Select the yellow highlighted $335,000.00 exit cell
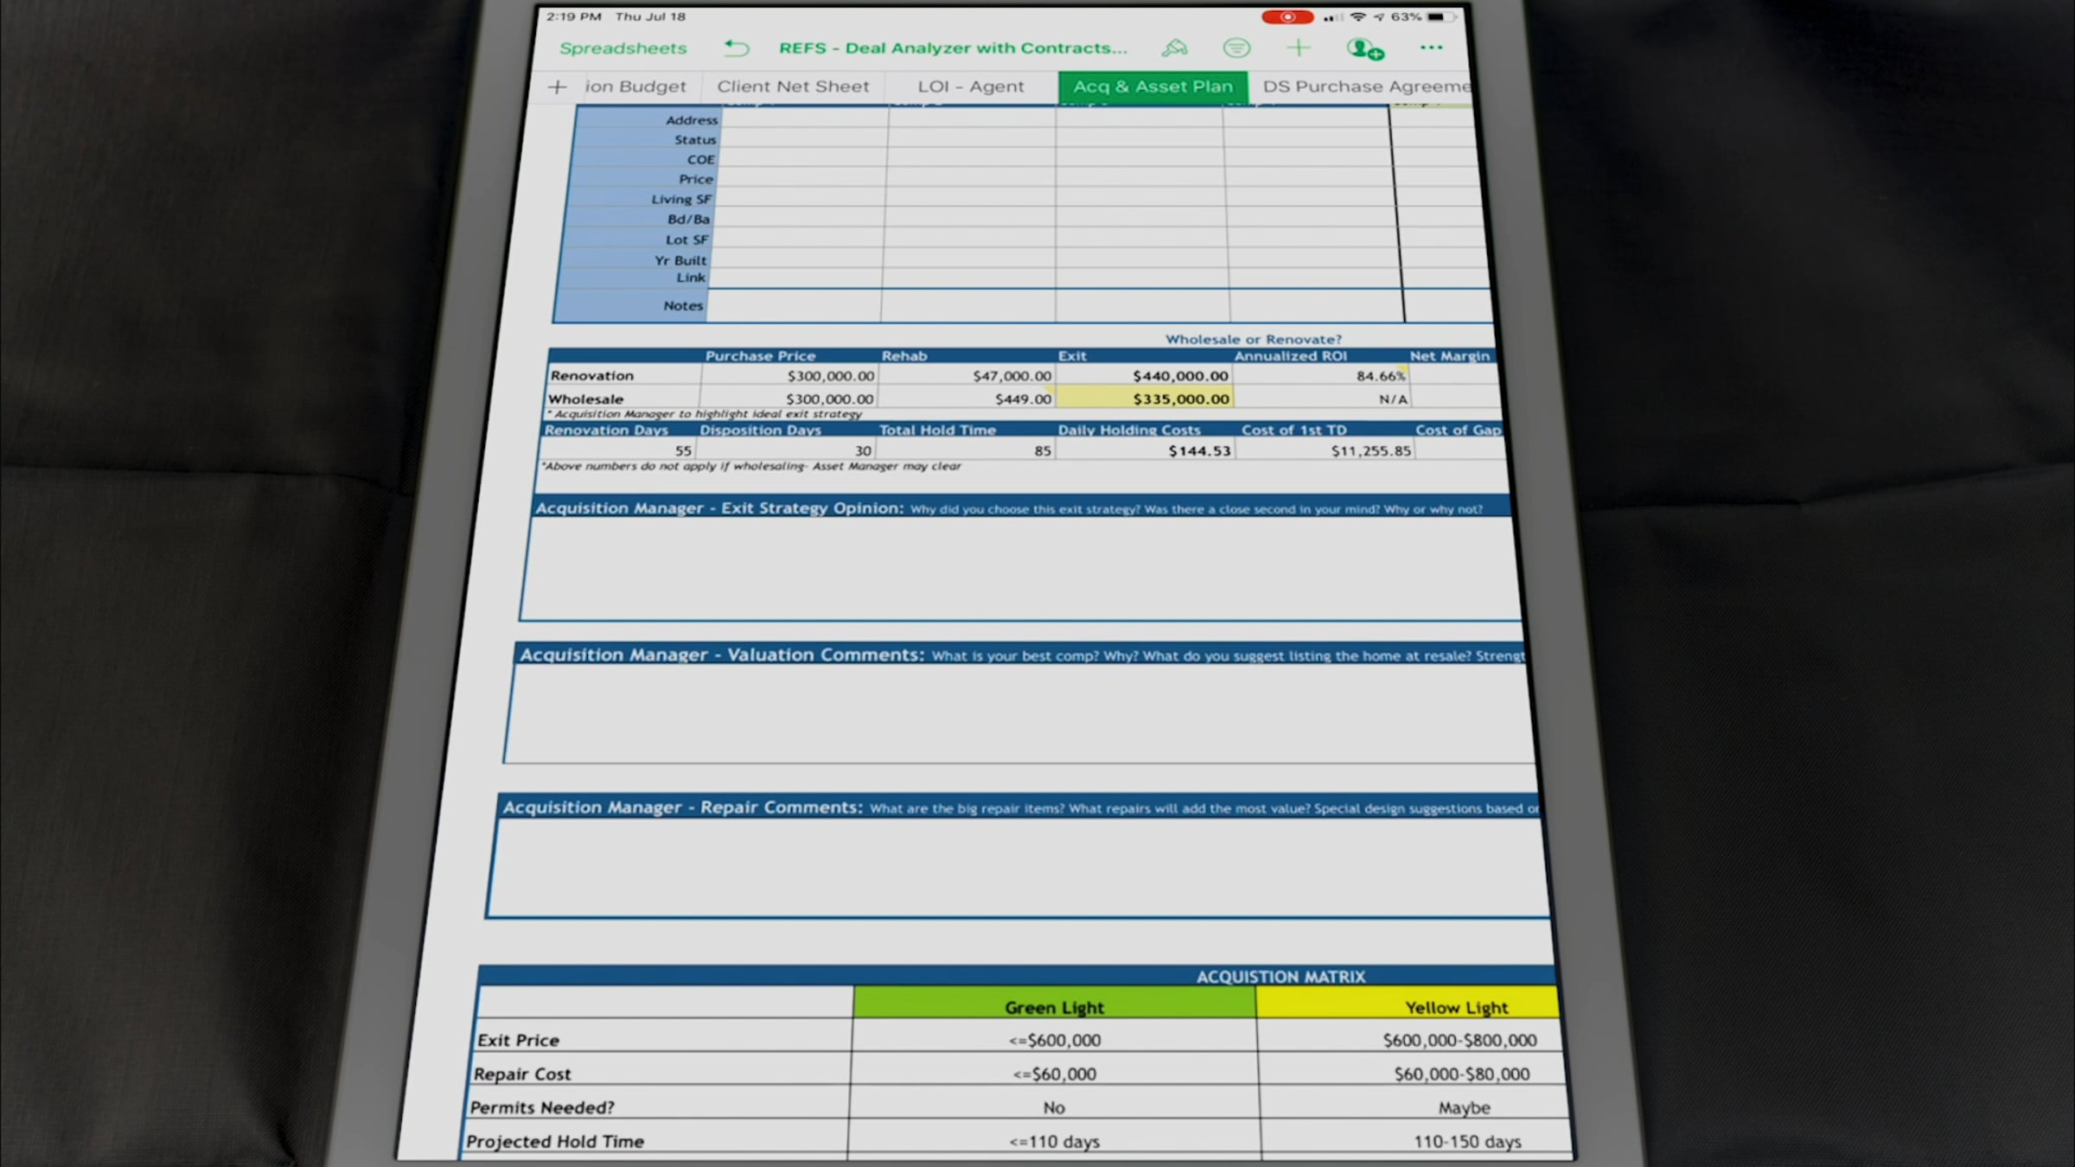The height and width of the screenshot is (1167, 2075). point(1145,399)
